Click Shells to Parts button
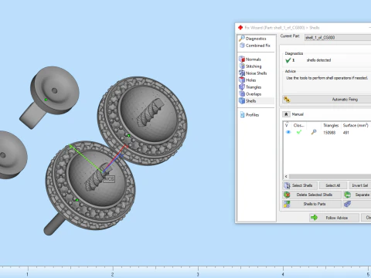 (x=311, y=204)
